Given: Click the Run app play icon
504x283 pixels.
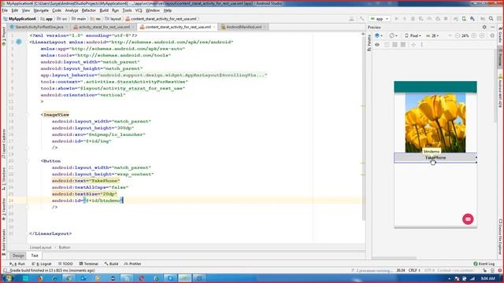Looking at the screenshot, I should pos(397,19).
